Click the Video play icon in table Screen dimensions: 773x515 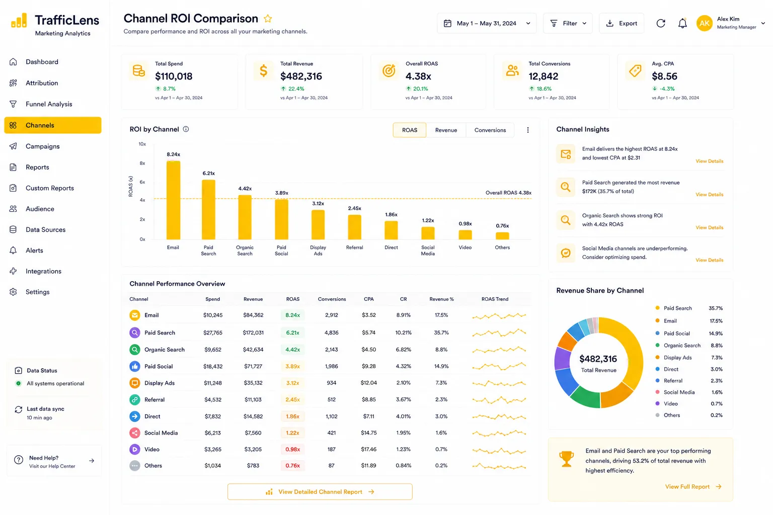tap(135, 449)
